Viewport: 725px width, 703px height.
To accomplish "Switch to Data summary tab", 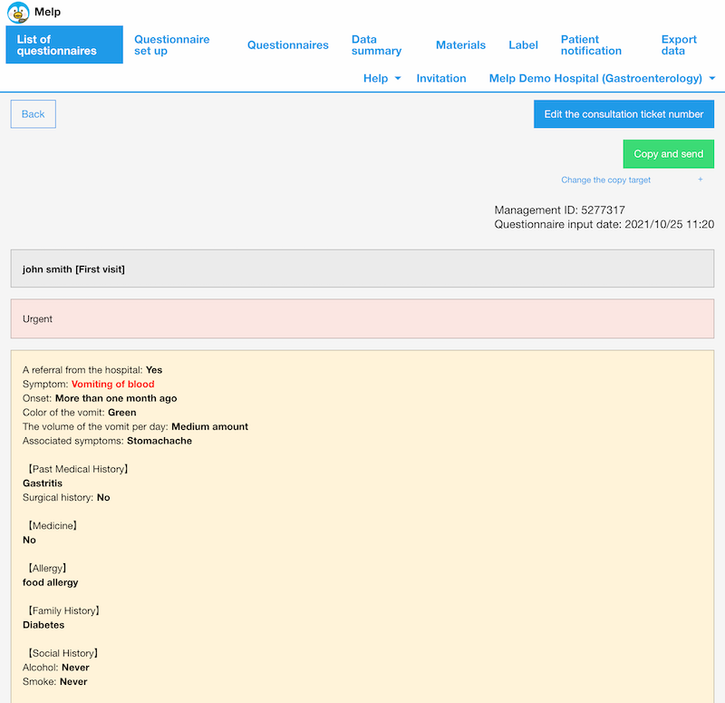I will (x=376, y=44).
